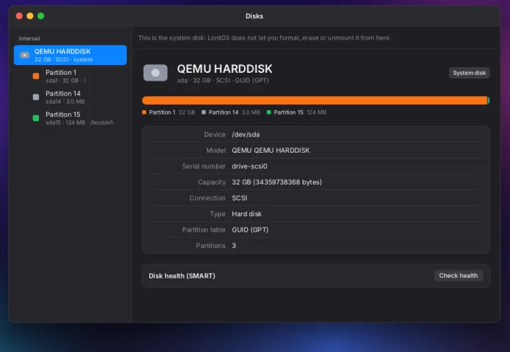Click orange Partition 1 legend swatch
The image size is (510, 352).
tap(144, 112)
